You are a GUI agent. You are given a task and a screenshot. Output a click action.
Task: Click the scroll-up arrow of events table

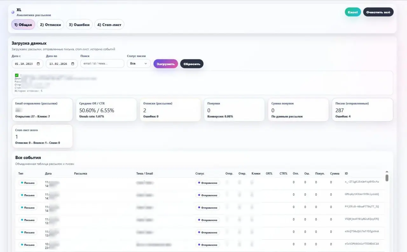click(387, 172)
